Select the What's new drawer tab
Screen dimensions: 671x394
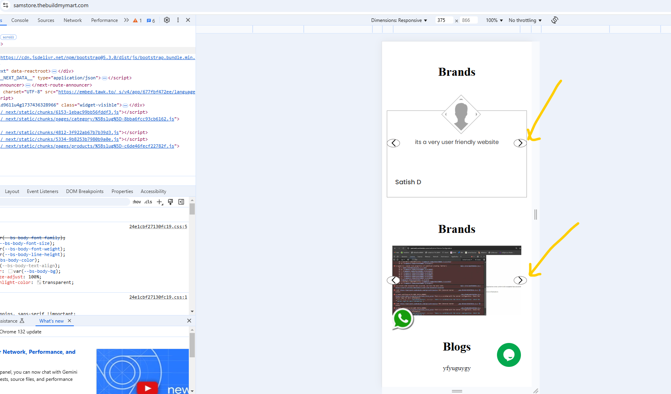pyautogui.click(x=51, y=321)
